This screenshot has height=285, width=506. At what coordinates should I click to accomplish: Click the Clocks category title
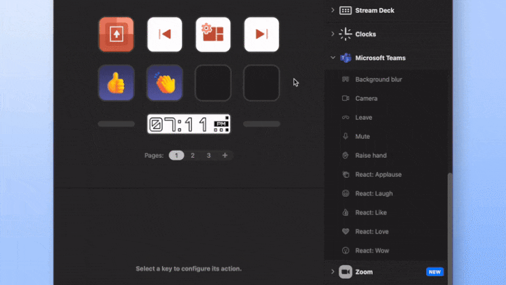(x=366, y=34)
